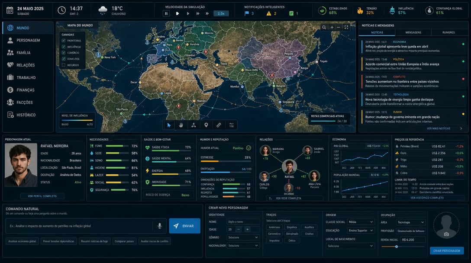Select the Empático trait chip
Viewport: 471px width, 263px height.
292,227
